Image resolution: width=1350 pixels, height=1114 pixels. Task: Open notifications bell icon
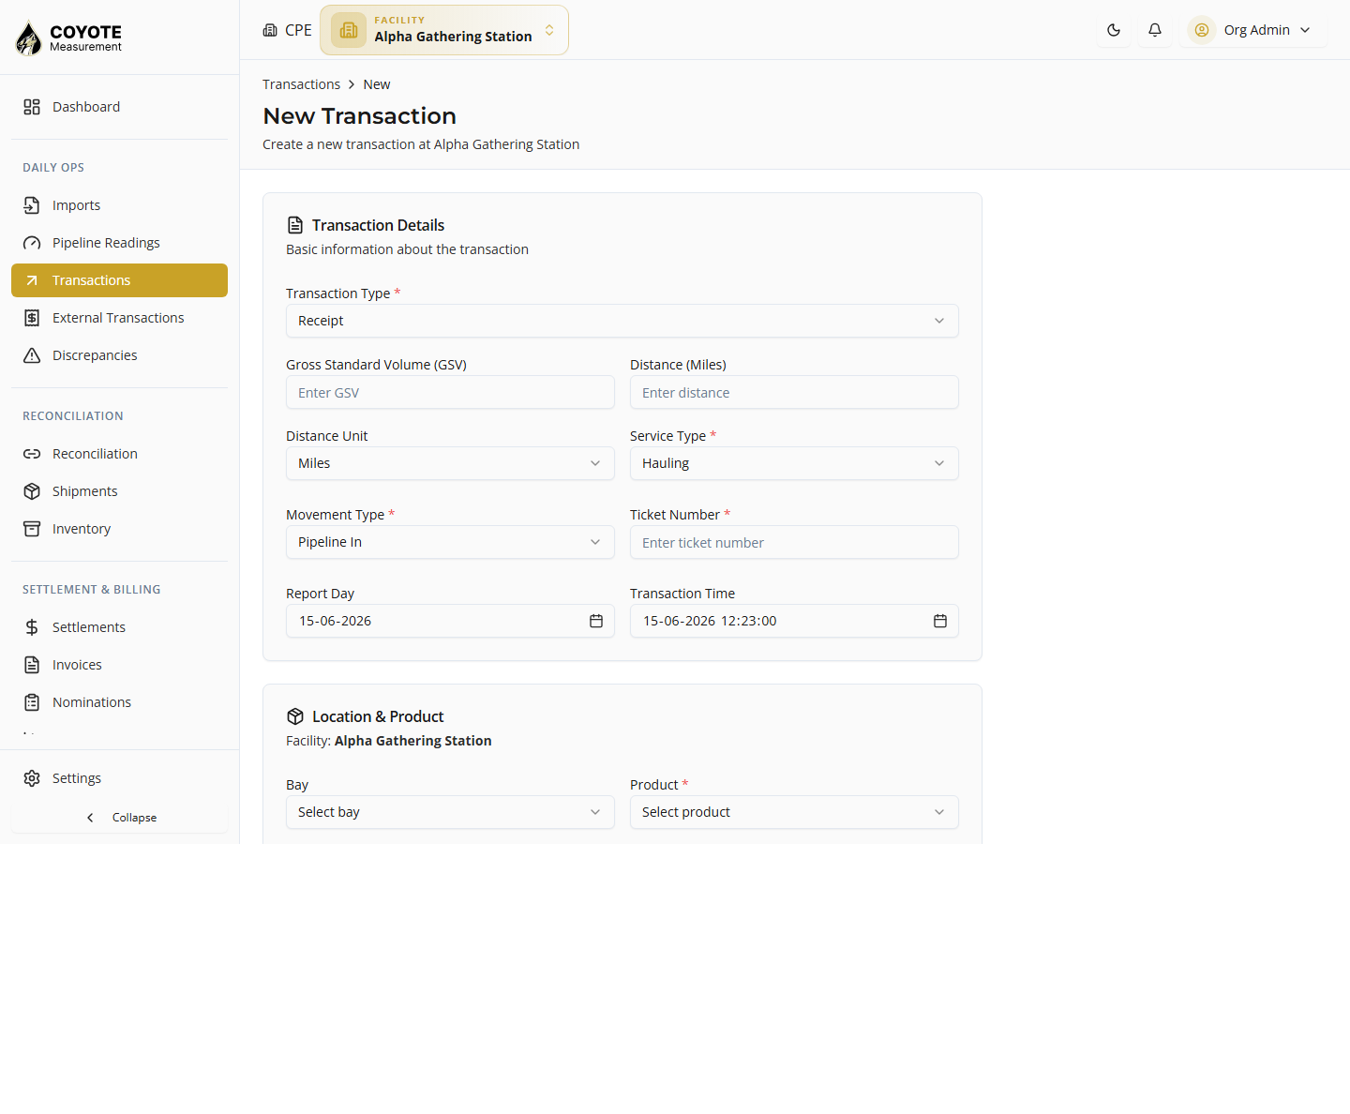coord(1155,30)
